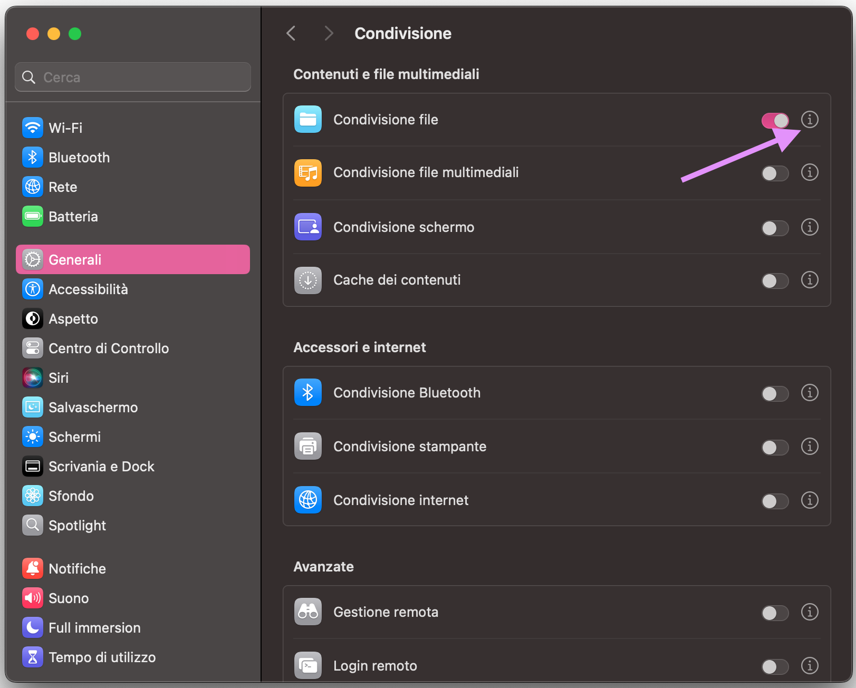Screen dimensions: 856x688
Task: Click the Condivisione file folder icon
Action: point(308,120)
